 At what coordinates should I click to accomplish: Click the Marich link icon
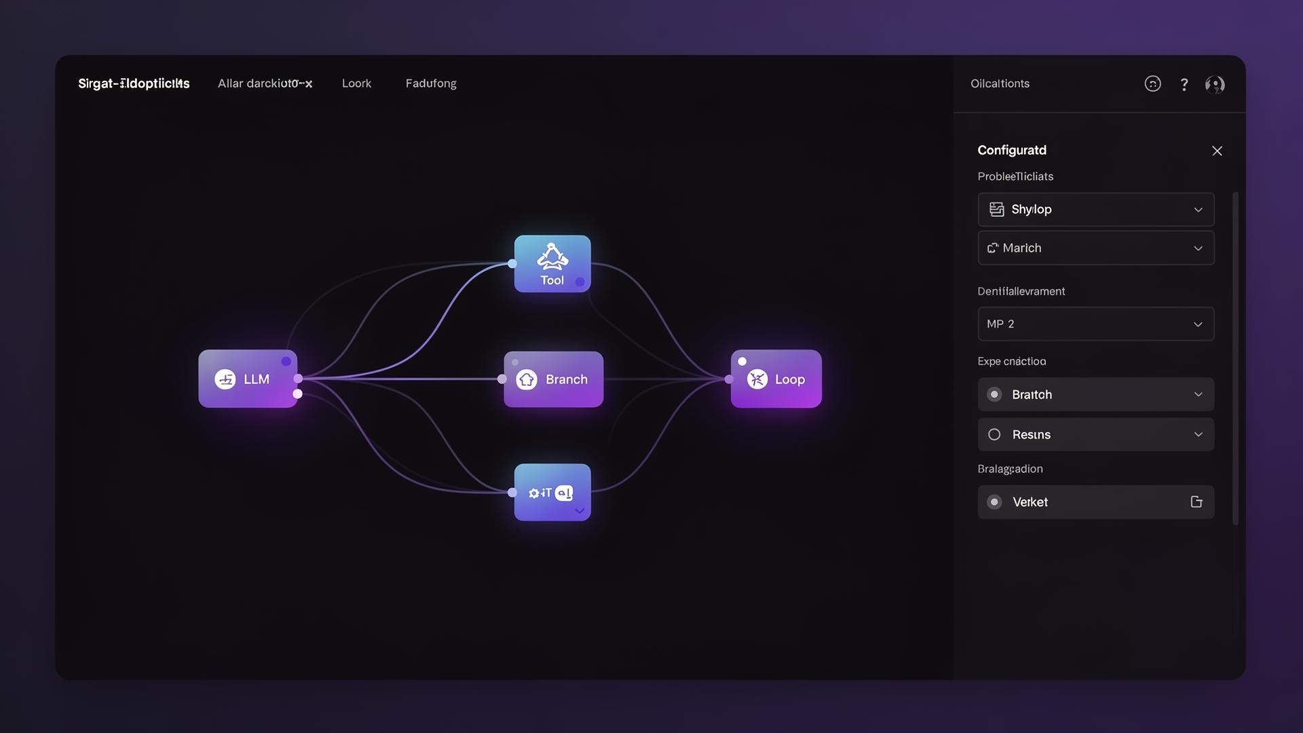coord(993,248)
